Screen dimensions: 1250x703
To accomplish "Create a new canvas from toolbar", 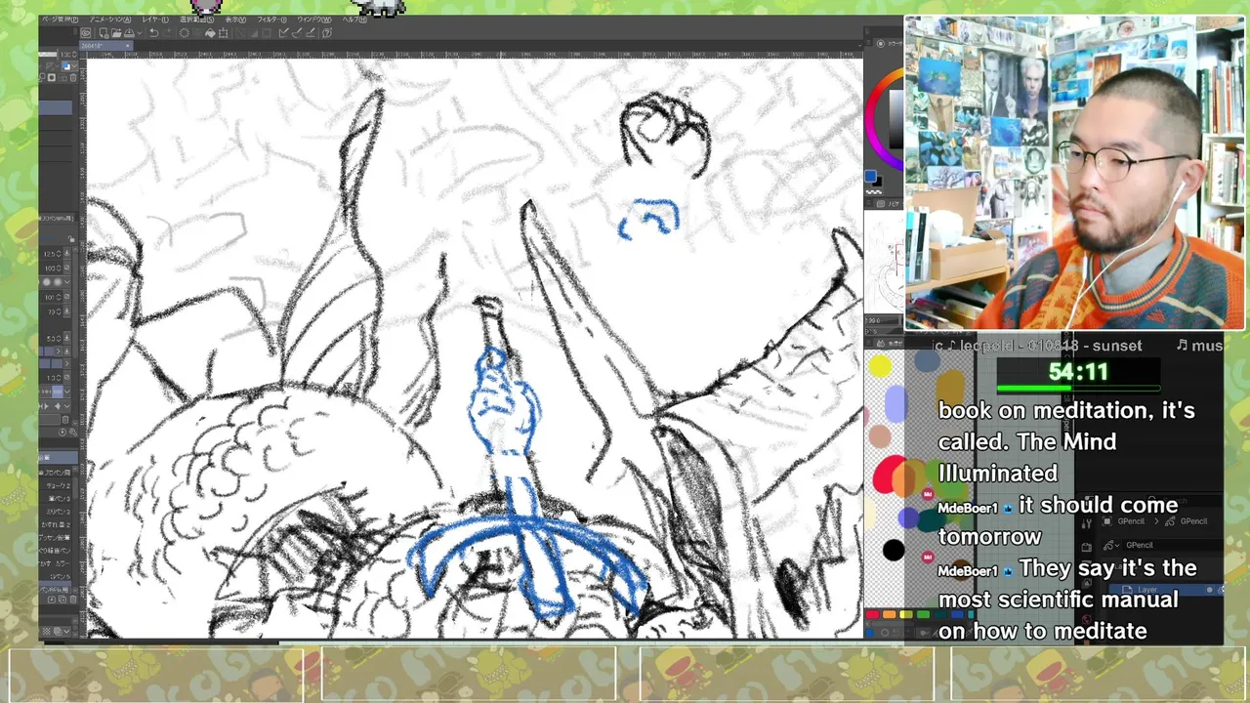I will click(x=104, y=33).
